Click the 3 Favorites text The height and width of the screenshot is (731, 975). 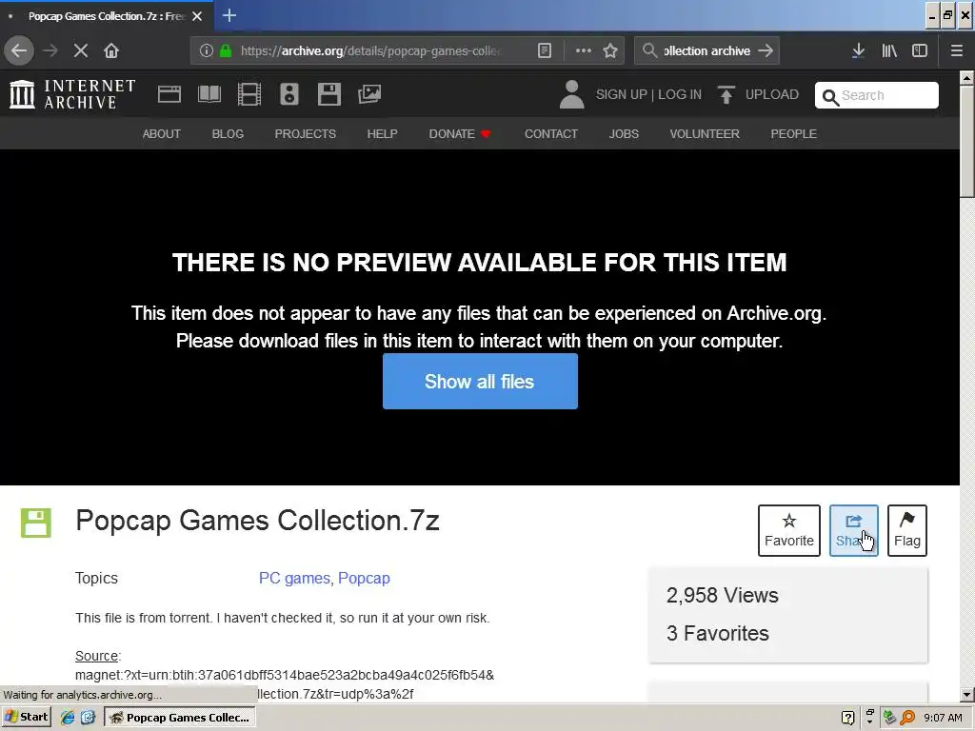(x=718, y=633)
